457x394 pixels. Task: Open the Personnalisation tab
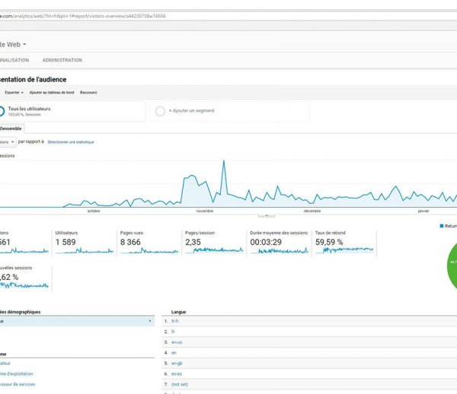pos(14,60)
